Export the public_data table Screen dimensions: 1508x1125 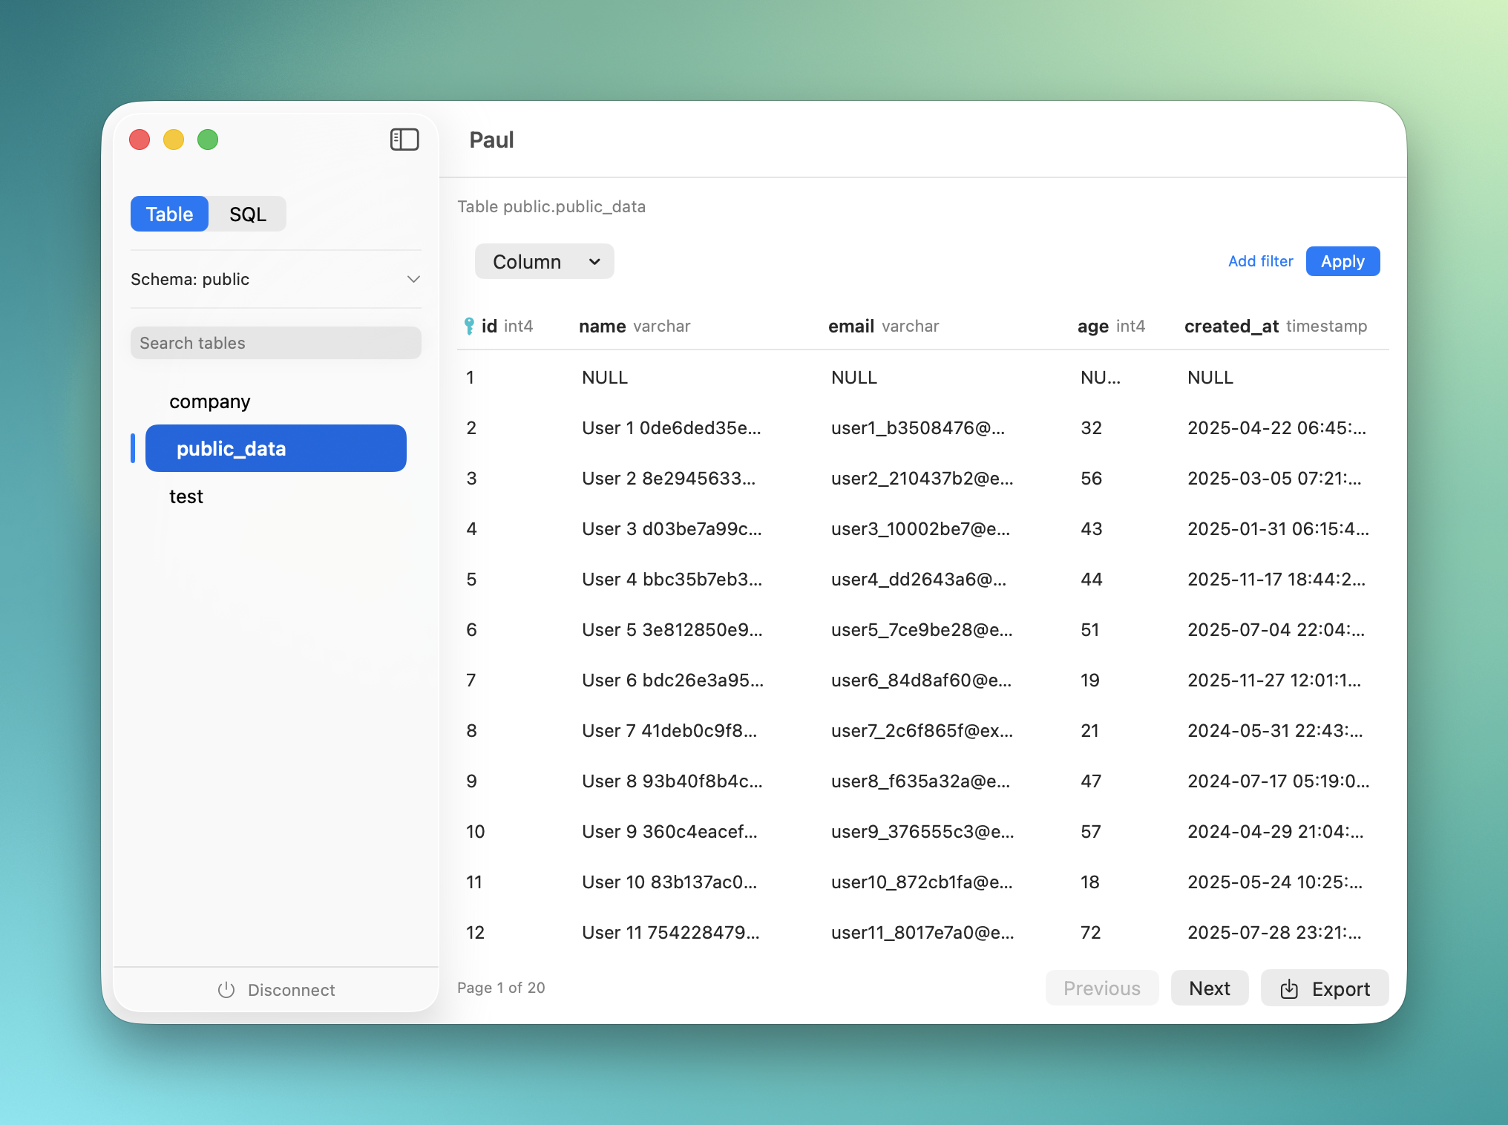tap(1325, 988)
